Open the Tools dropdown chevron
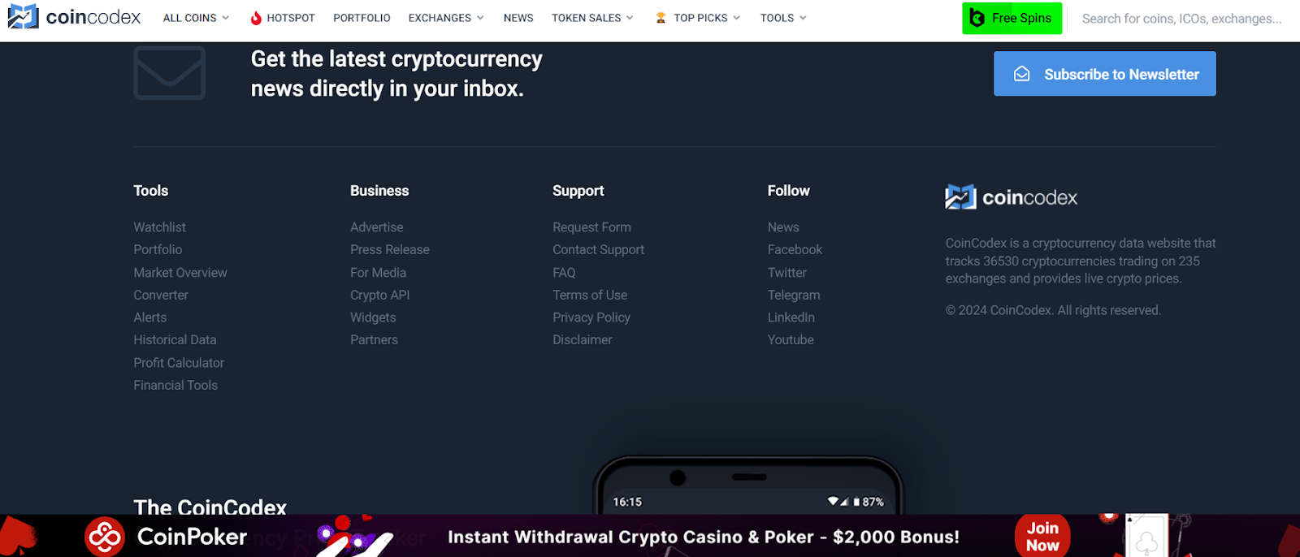The image size is (1300, 557). 803,18
